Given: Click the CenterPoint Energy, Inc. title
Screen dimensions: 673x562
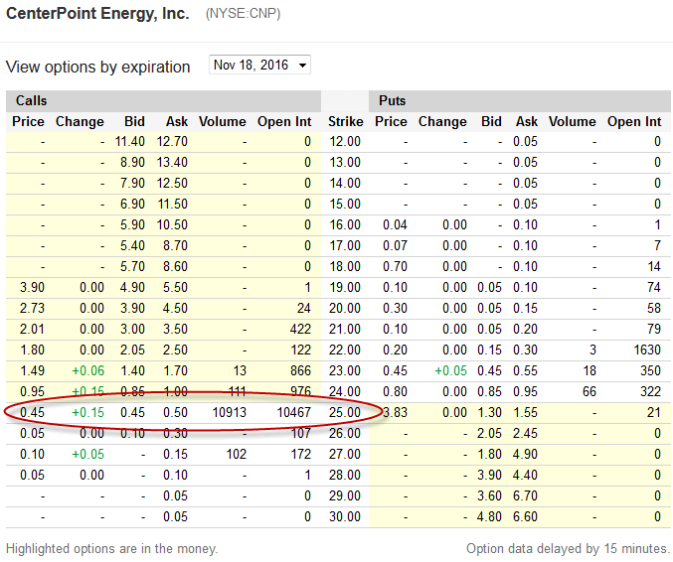Looking at the screenshot, I should coord(97,13).
